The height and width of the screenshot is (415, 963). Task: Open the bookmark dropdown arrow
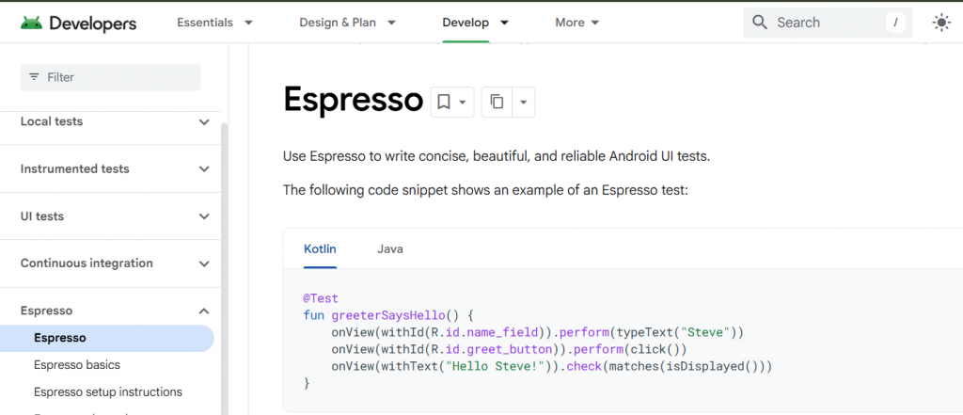click(463, 103)
